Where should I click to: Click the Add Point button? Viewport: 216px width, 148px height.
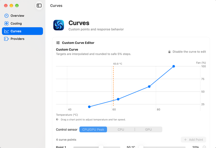tap(193, 140)
